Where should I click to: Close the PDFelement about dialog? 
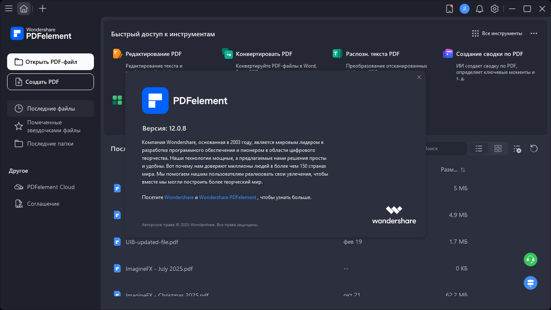419,77
